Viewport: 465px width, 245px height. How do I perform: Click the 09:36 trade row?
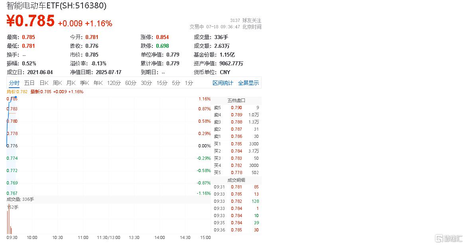(236, 230)
